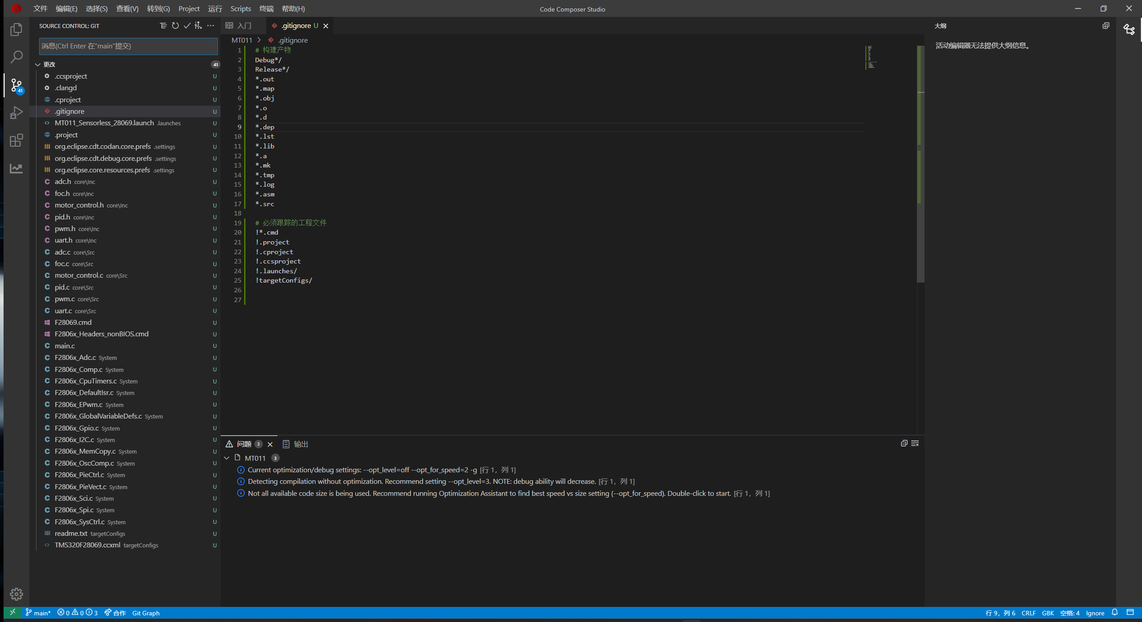This screenshot has width=1142, height=622.
Task: Click Git Graph in status bar
Action: point(146,613)
